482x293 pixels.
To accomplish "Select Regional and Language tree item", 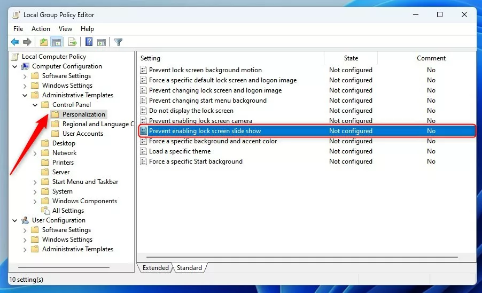I will (x=98, y=124).
